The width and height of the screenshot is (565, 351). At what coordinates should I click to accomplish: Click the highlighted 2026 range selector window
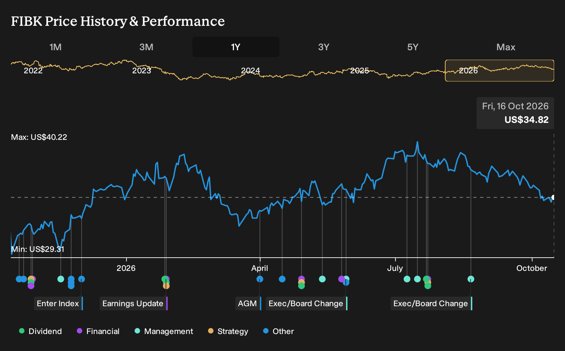click(499, 71)
